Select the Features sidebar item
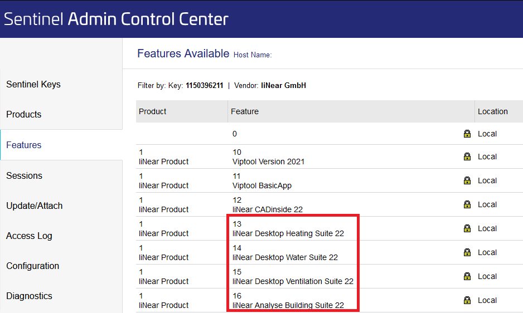The height and width of the screenshot is (313, 523). tap(23, 145)
